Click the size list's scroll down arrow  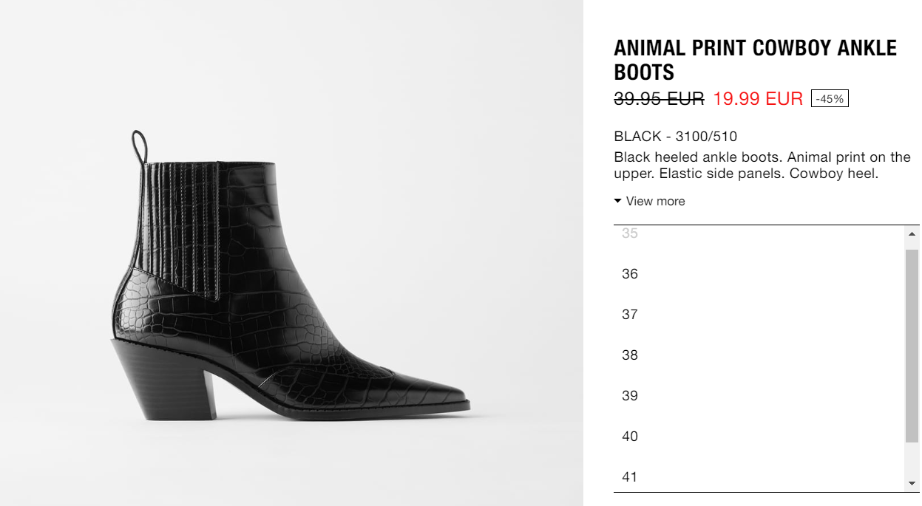click(x=912, y=483)
